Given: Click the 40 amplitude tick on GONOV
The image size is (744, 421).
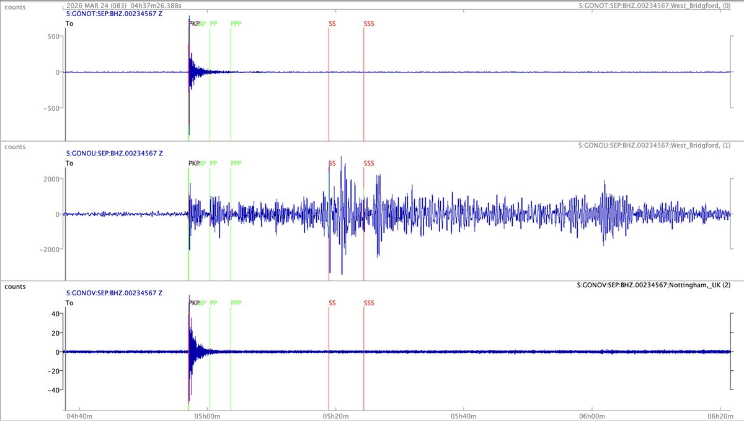Looking at the screenshot, I should 55,314.
